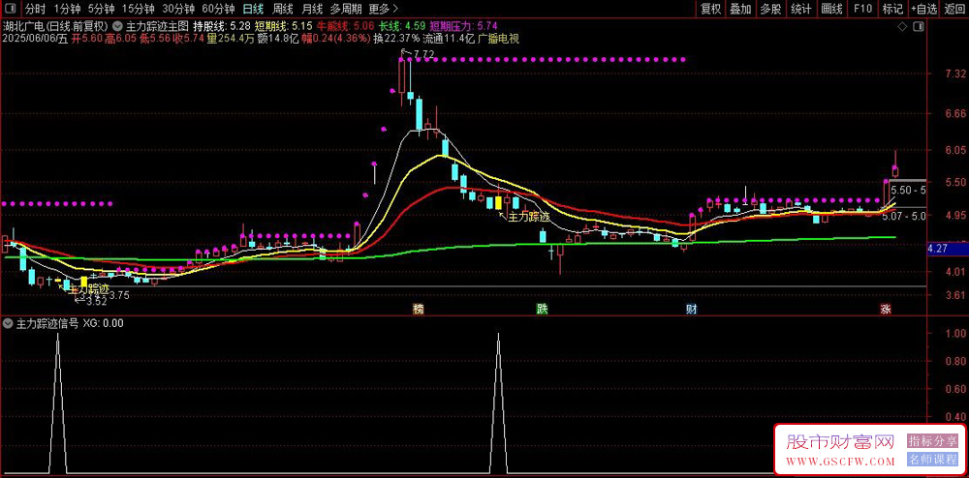This screenshot has height=478, width=969.
Task: Click the 返回 back button
Action: coord(954,9)
